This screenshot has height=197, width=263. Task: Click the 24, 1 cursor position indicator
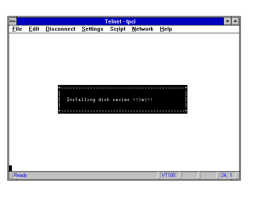pyautogui.click(x=226, y=175)
